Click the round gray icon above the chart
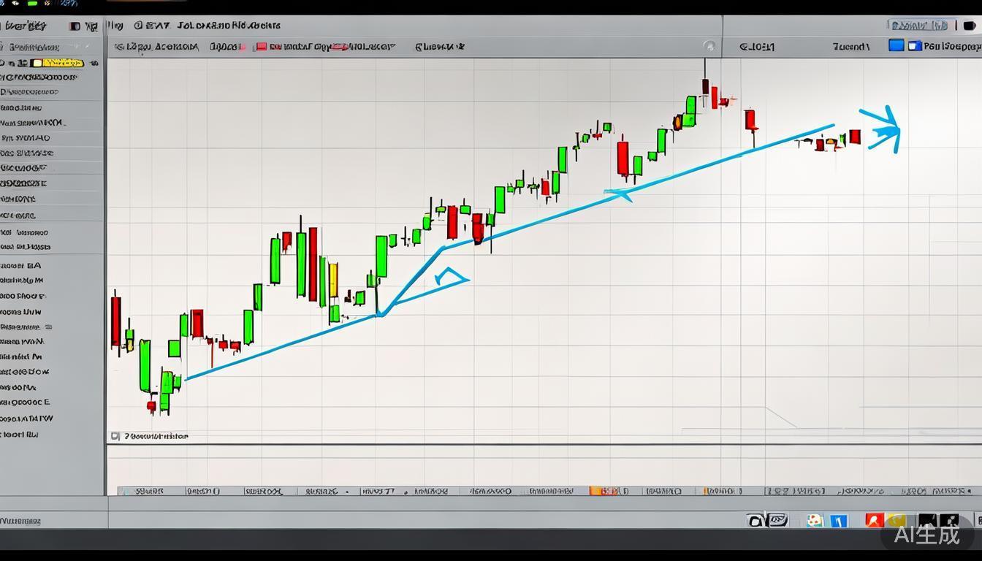The width and height of the screenshot is (982, 561). pos(709,46)
